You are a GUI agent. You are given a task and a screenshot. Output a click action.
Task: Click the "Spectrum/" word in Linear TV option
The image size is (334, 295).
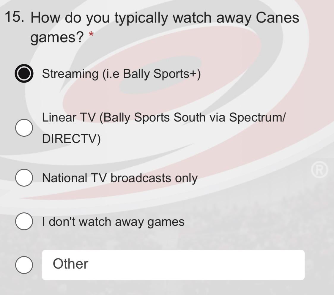[257, 117]
